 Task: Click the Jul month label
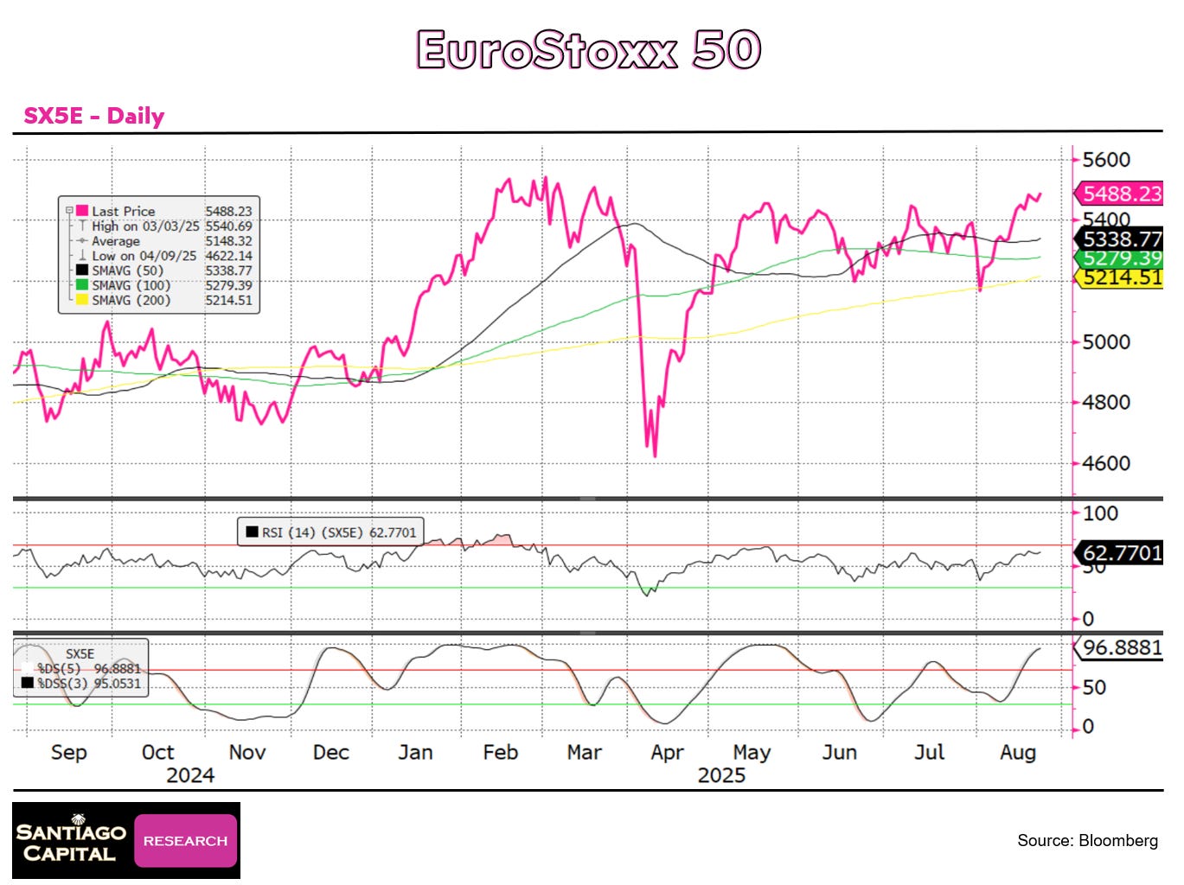click(x=930, y=753)
